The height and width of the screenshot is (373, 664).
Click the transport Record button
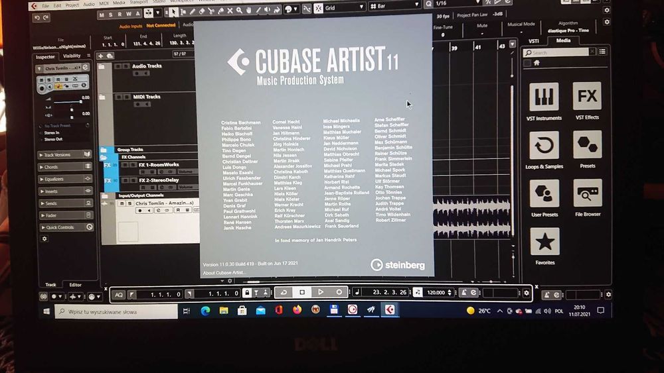coord(339,292)
